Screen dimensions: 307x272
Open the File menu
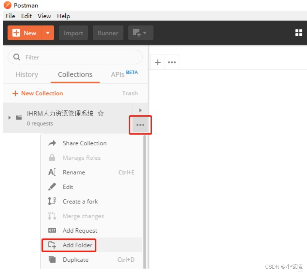coord(10,16)
